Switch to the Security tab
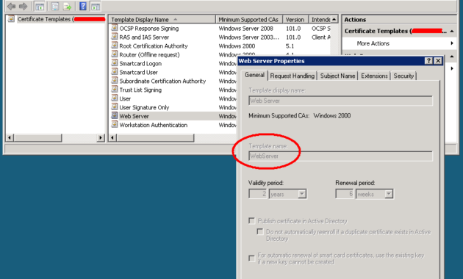 pos(403,76)
